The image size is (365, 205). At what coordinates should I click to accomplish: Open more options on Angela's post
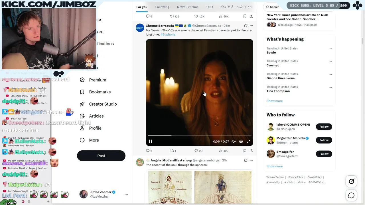click(x=251, y=160)
